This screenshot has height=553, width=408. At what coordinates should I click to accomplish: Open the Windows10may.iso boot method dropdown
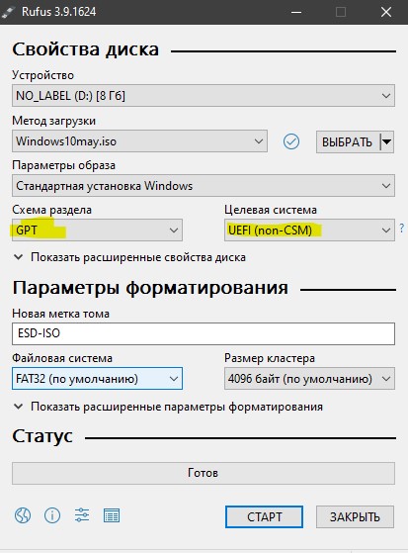click(x=139, y=141)
